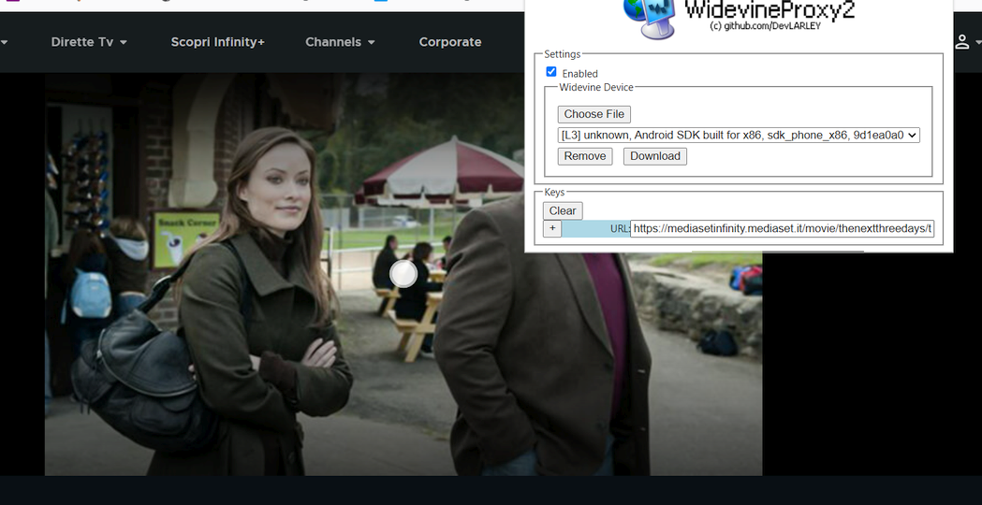
Task: Click the Choose File button
Action: [594, 114]
